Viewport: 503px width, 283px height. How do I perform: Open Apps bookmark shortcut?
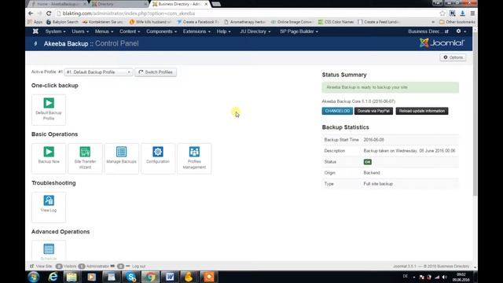(x=35, y=22)
